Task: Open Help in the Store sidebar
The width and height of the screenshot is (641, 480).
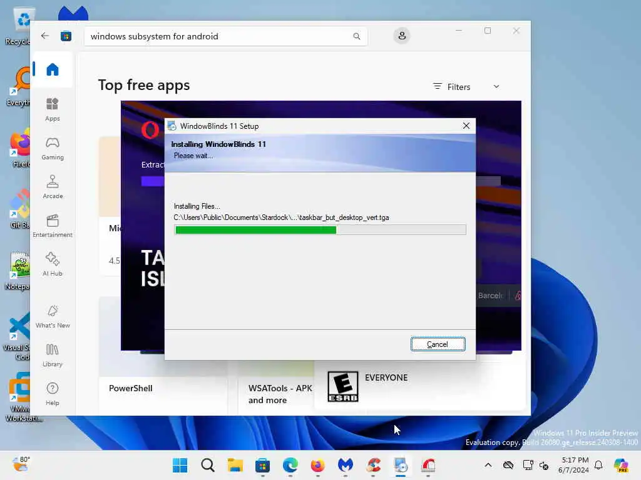Action: 53,394
